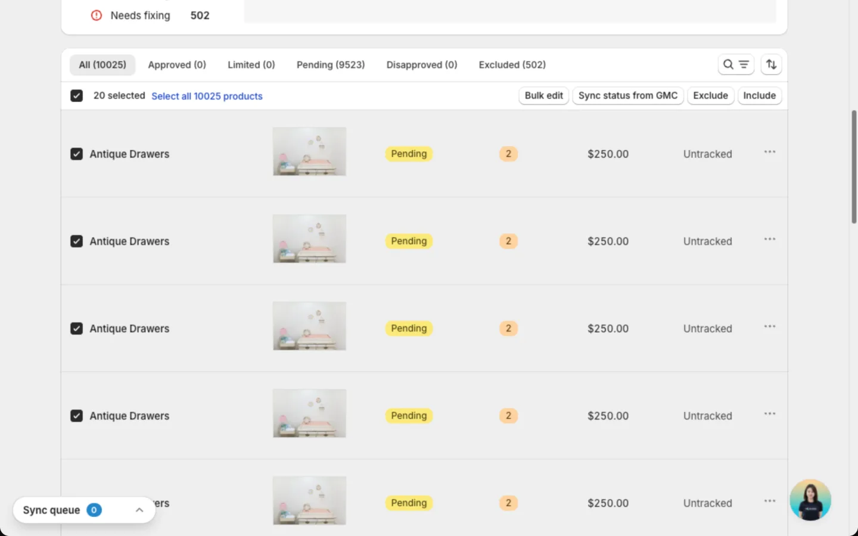The width and height of the screenshot is (858, 536).
Task: Open the three-dot menu of the fourth Antique Drawers row
Action: click(x=770, y=414)
